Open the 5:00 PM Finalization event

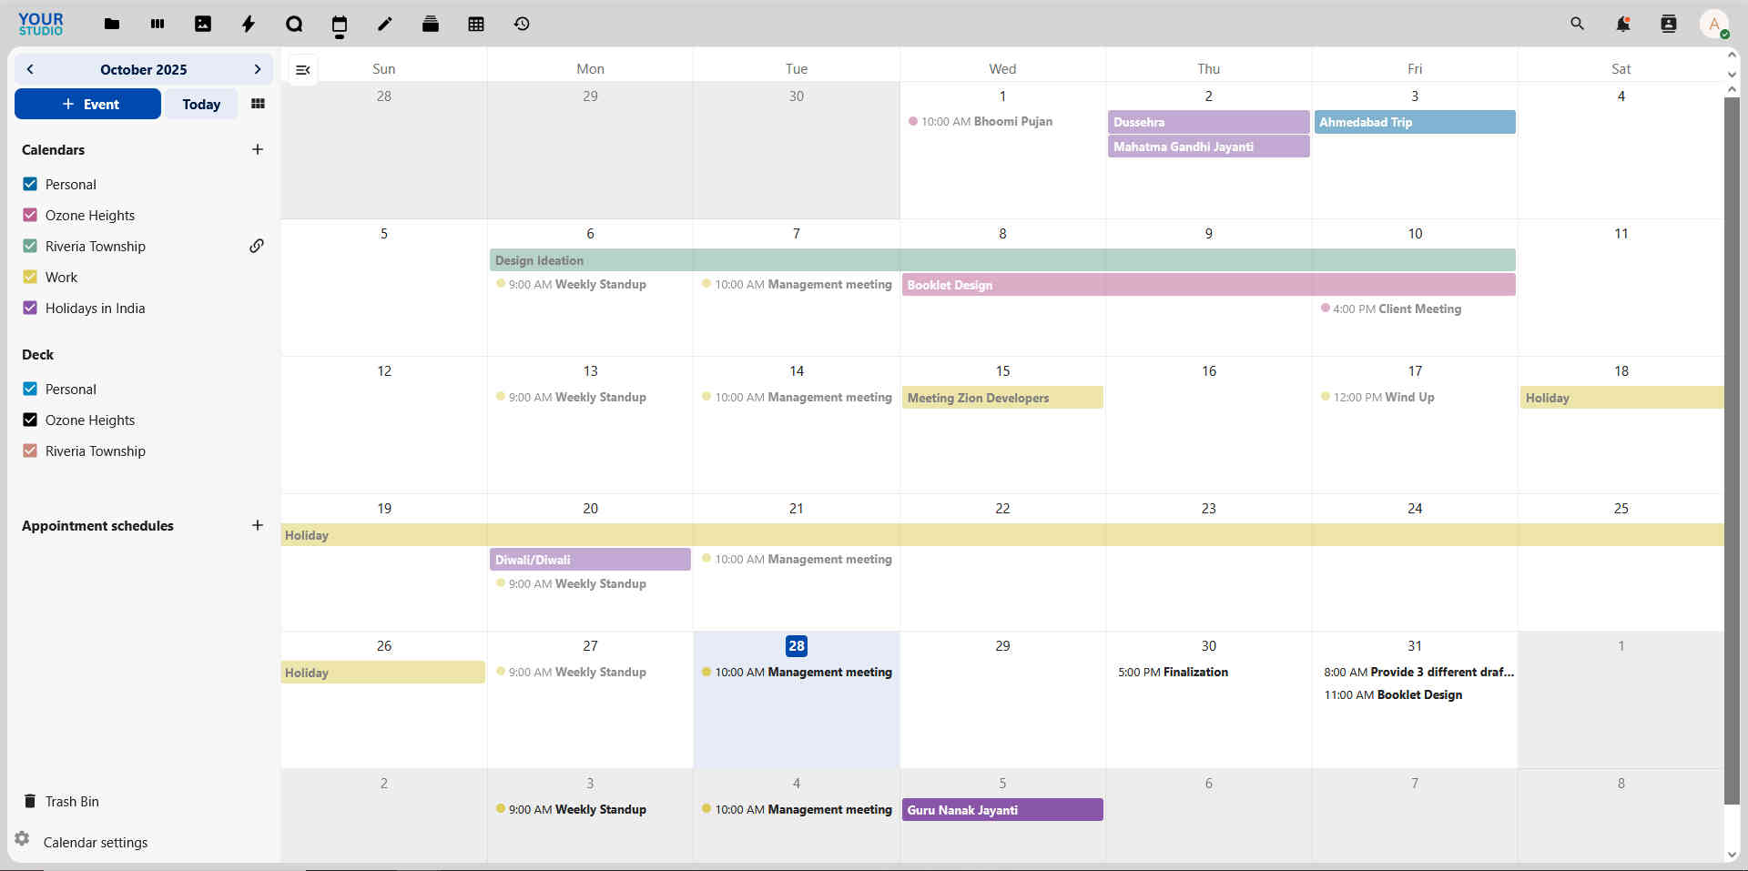coord(1173,672)
